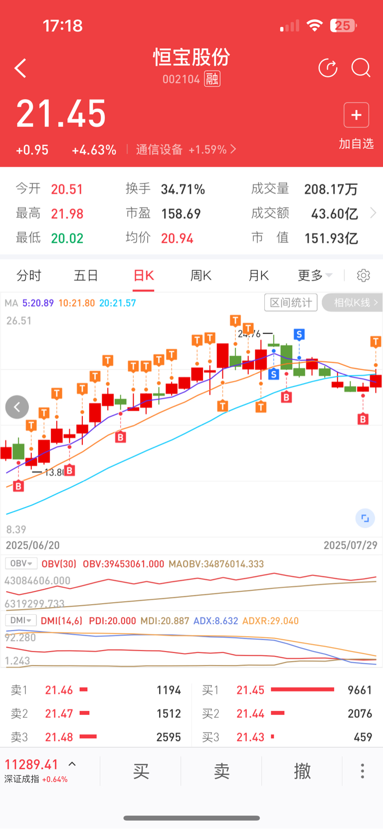Expand the index bar caret beside 11289.41
Image resolution: width=383 pixels, height=829 pixels.
[x=72, y=764]
